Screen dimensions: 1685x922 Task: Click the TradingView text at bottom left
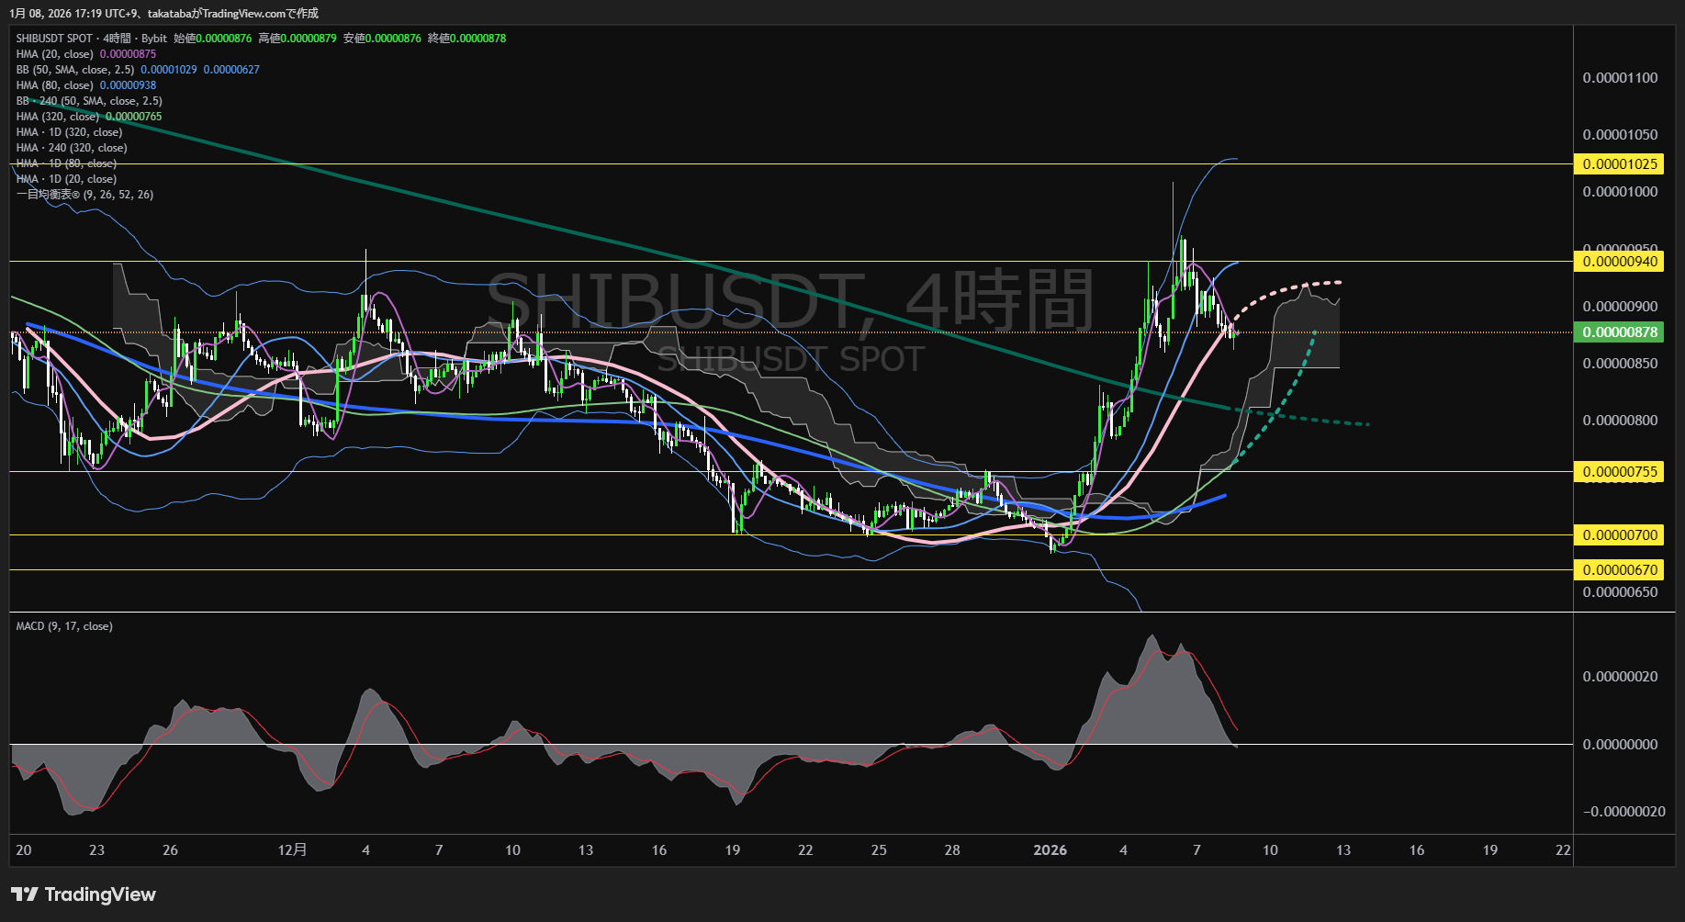100,894
